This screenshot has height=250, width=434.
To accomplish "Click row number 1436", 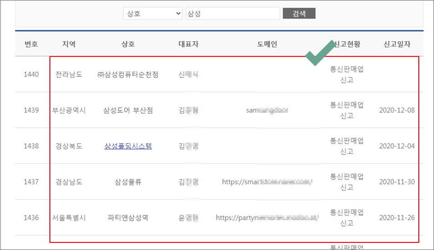I will (x=31, y=217).
